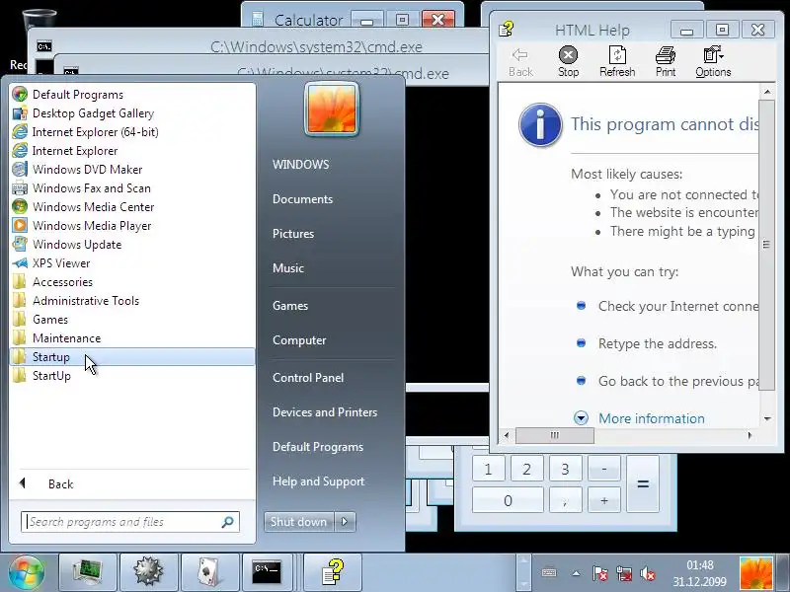Click Calculator minus button
The height and width of the screenshot is (592, 790).
coord(604,470)
